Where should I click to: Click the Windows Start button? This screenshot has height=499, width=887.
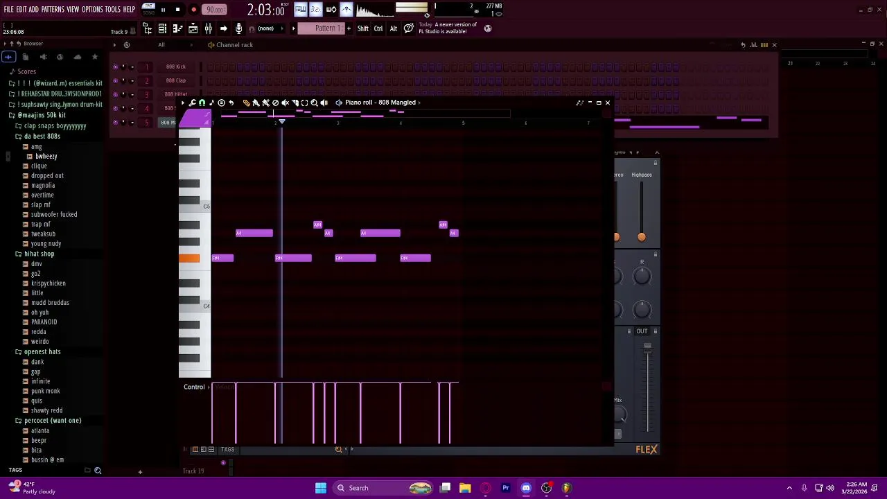click(x=321, y=488)
